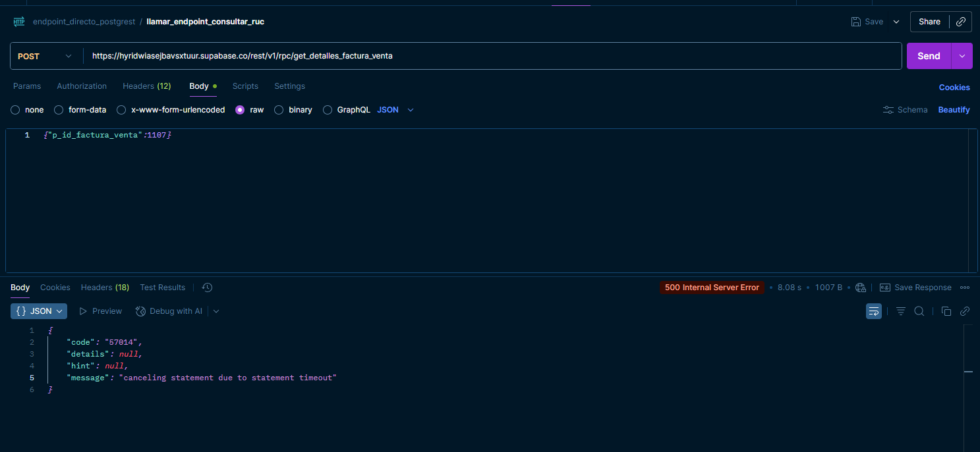Open the Send button dropdown arrow
Viewport: 980px width, 452px height.
[x=962, y=57]
